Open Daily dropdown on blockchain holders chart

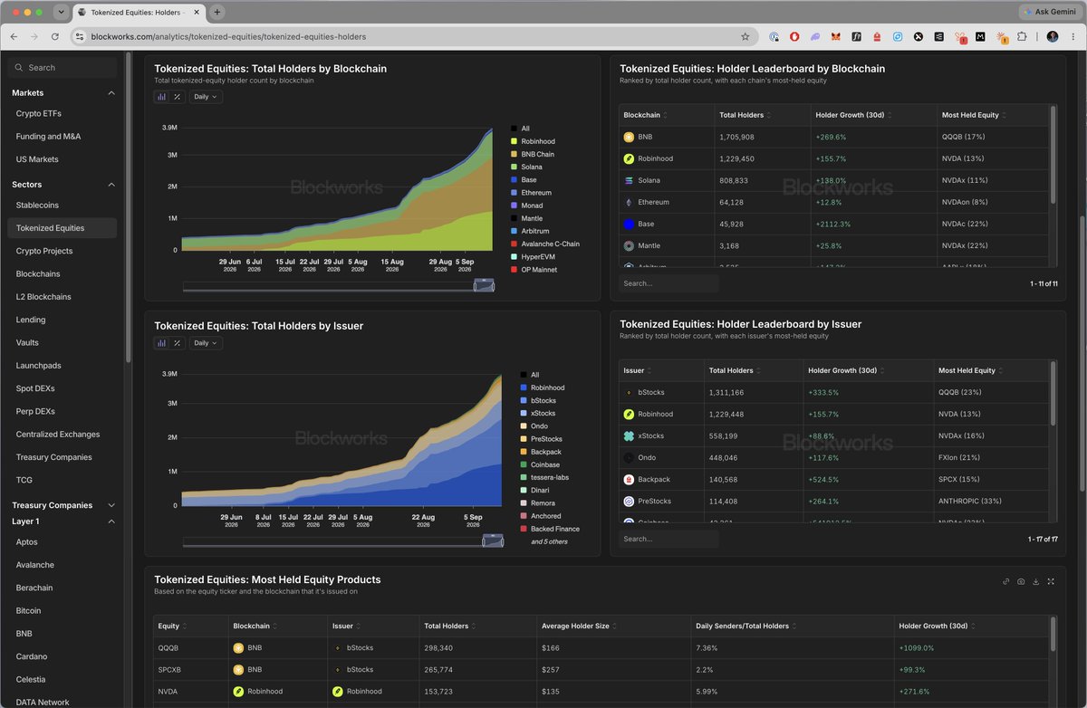(x=206, y=97)
